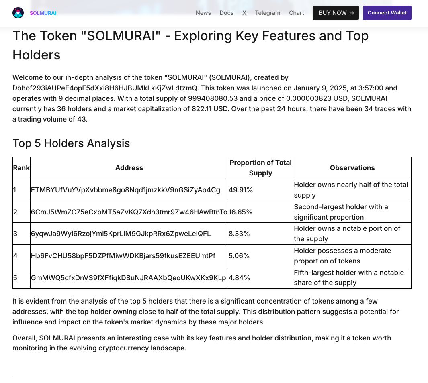Go to the Docs link
The height and width of the screenshot is (383, 428).
[x=226, y=13]
